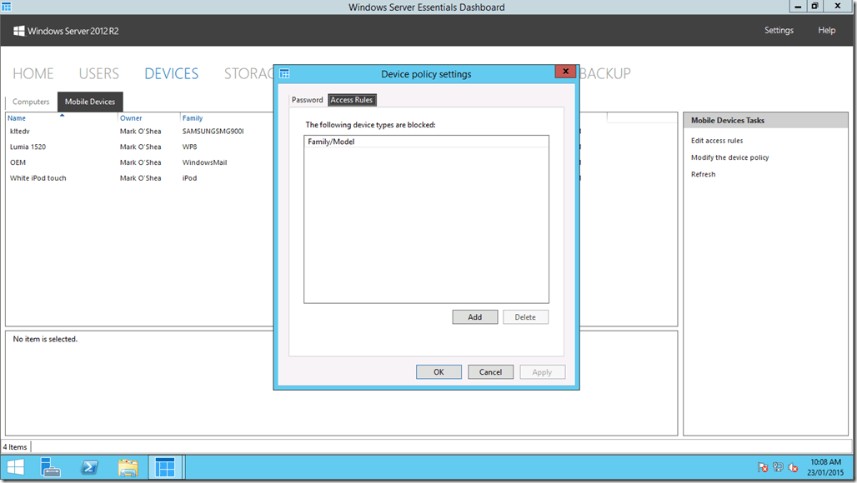Open the Windows Start menu

pyautogui.click(x=16, y=467)
